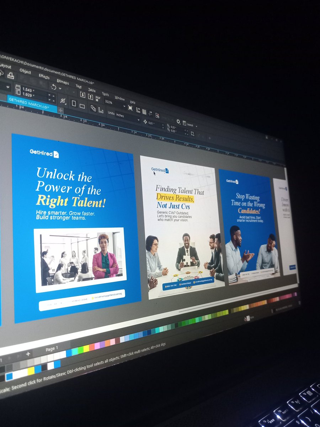Click the plus icon to add a new page
The image size is (320, 427).
click(28, 354)
